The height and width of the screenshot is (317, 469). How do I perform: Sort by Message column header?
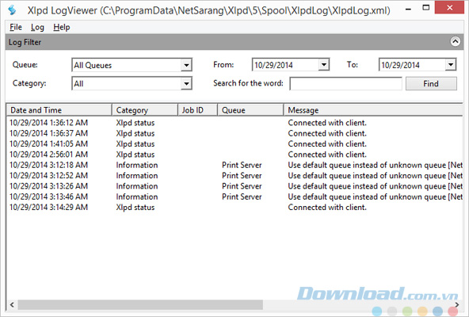(x=373, y=110)
